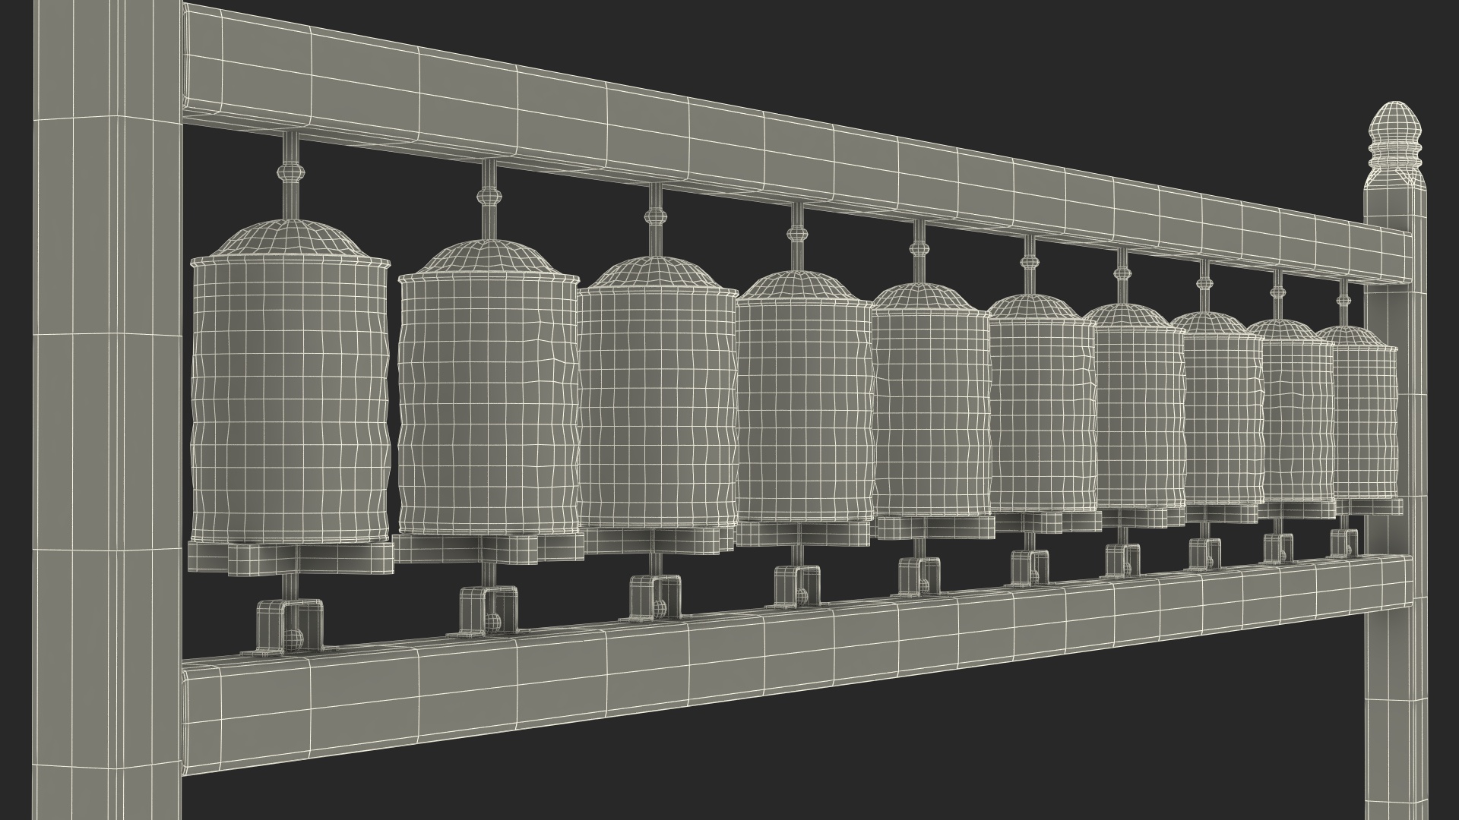The width and height of the screenshot is (1459, 820).
Task: Select the thick left vertical post
Action: (x=106, y=410)
